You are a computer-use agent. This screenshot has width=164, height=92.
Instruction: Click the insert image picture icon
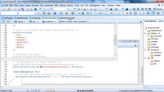pyautogui.click(x=83, y=13)
